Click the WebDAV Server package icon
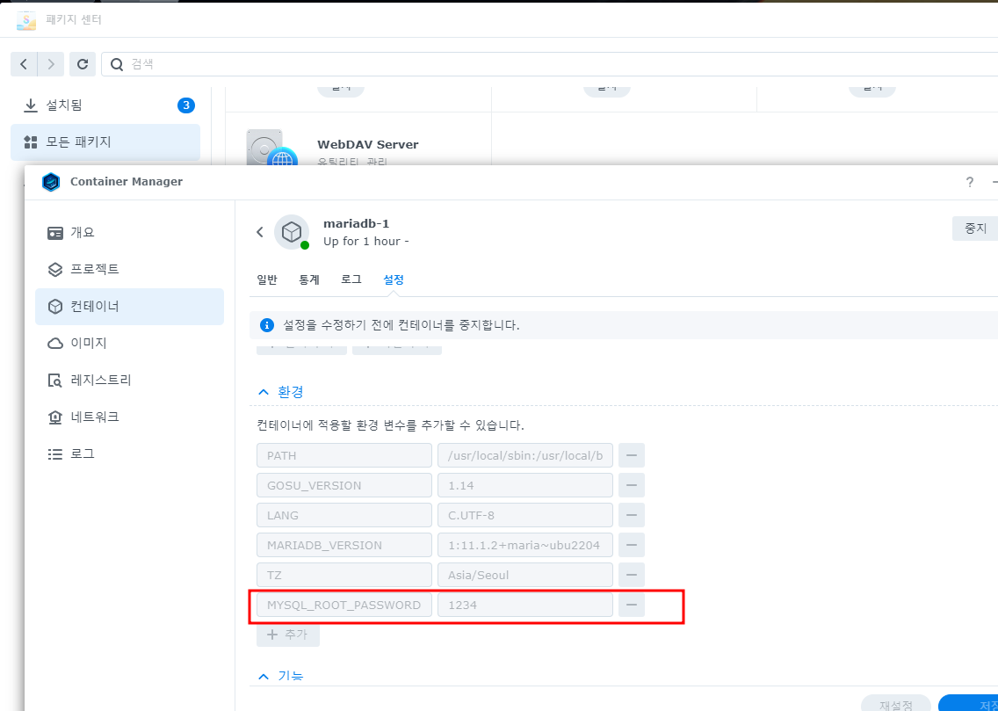998x711 pixels. point(271,148)
